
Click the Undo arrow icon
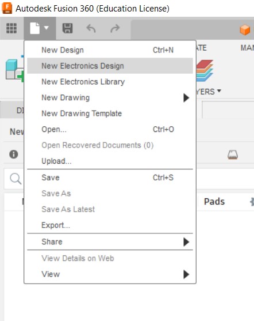point(91,28)
